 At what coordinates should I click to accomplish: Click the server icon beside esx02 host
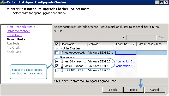coord(62,66)
